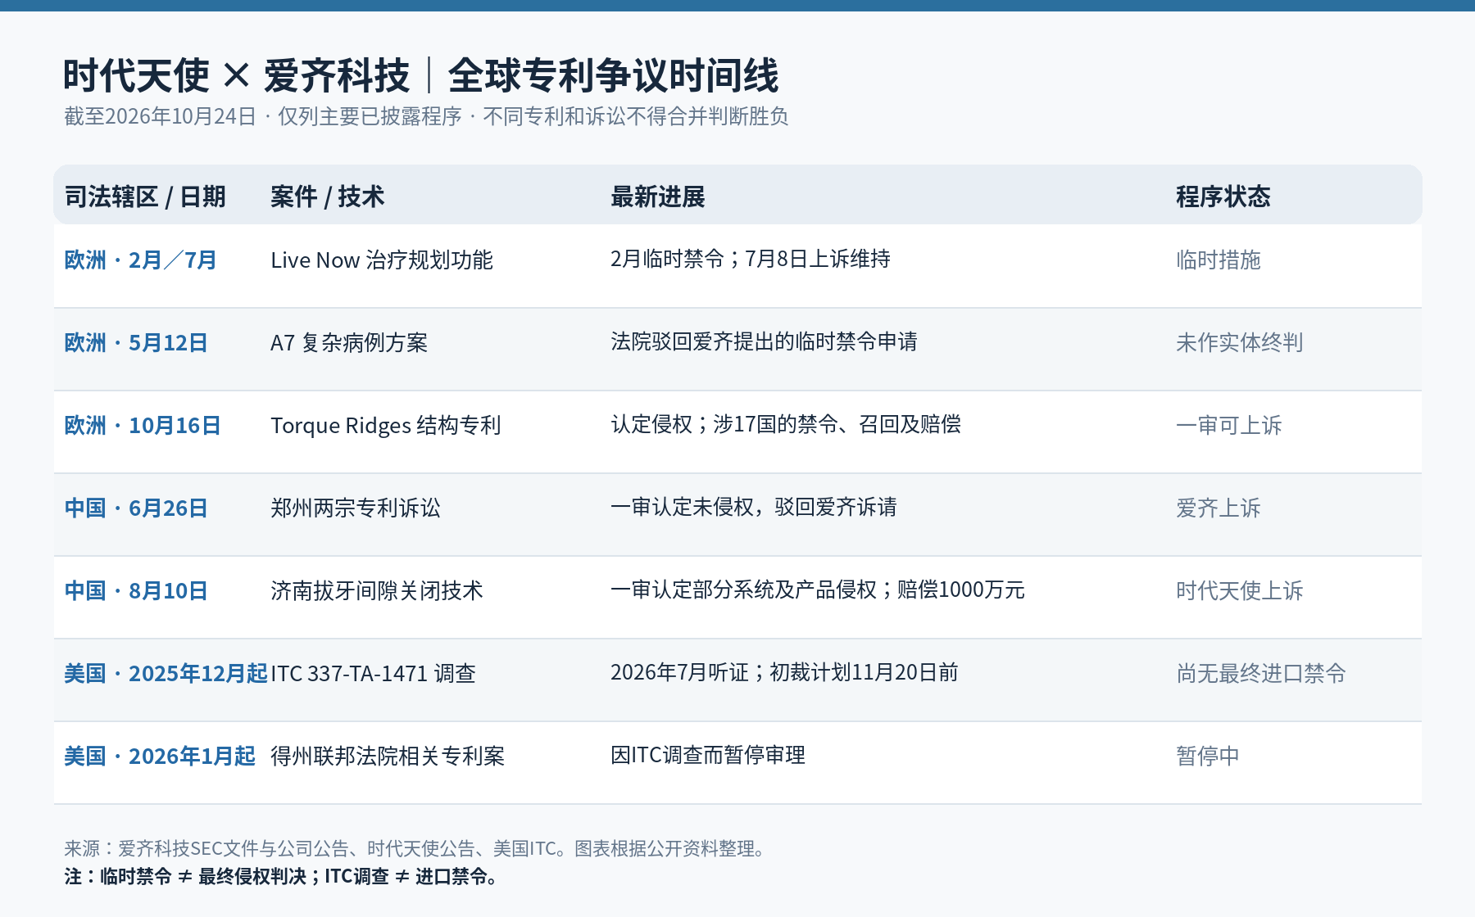Select the 中国 · 6月26日 date cell
Viewport: 1475px width, 917px height.
(x=136, y=508)
